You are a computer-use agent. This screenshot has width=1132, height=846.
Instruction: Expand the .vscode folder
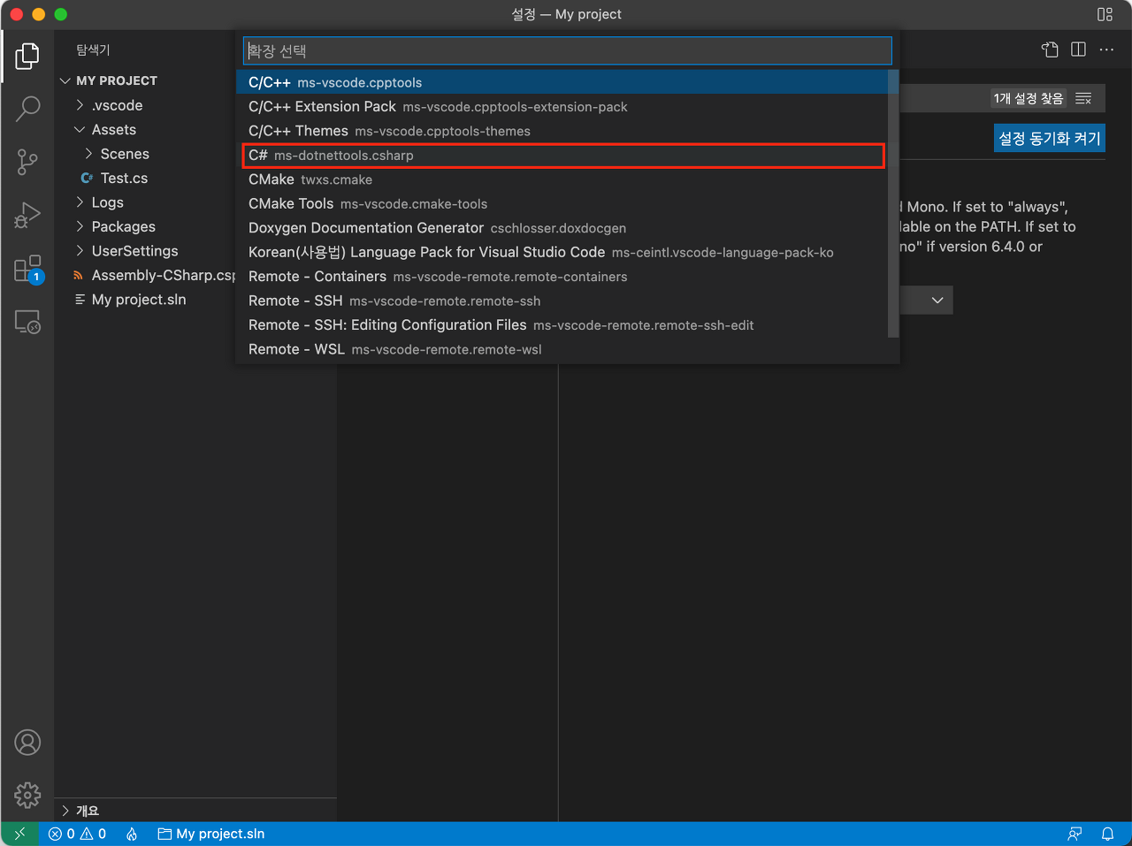coord(117,105)
